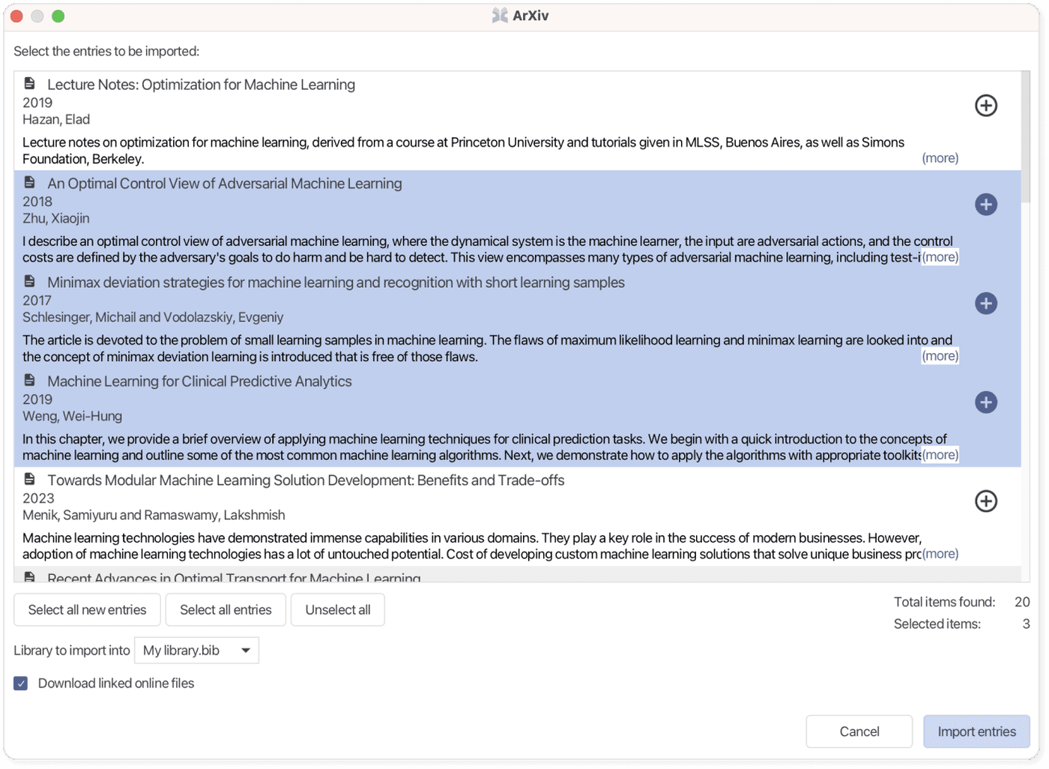Click plus icon for "Machine Learning for Clinical Predictive Analytics"
This screenshot has height=769, width=1049.
click(x=986, y=402)
